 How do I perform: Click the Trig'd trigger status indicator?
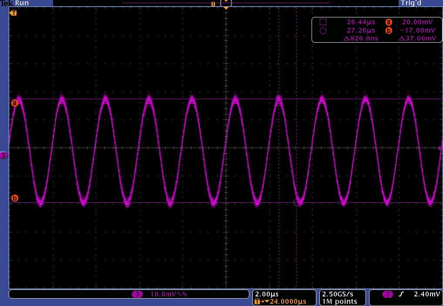[411, 3]
